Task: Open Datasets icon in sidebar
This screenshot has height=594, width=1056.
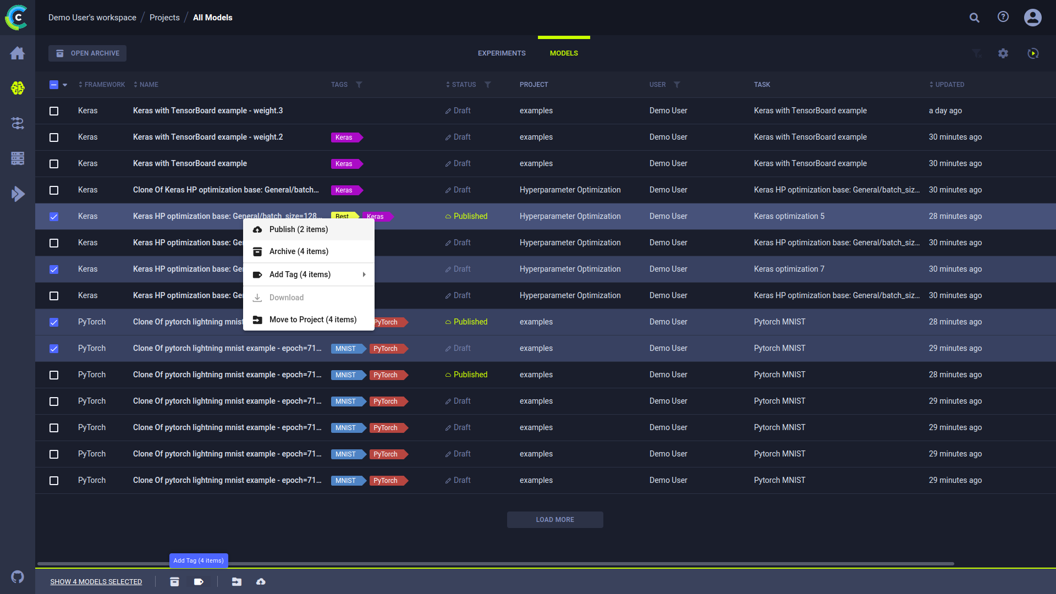Action: [x=18, y=158]
